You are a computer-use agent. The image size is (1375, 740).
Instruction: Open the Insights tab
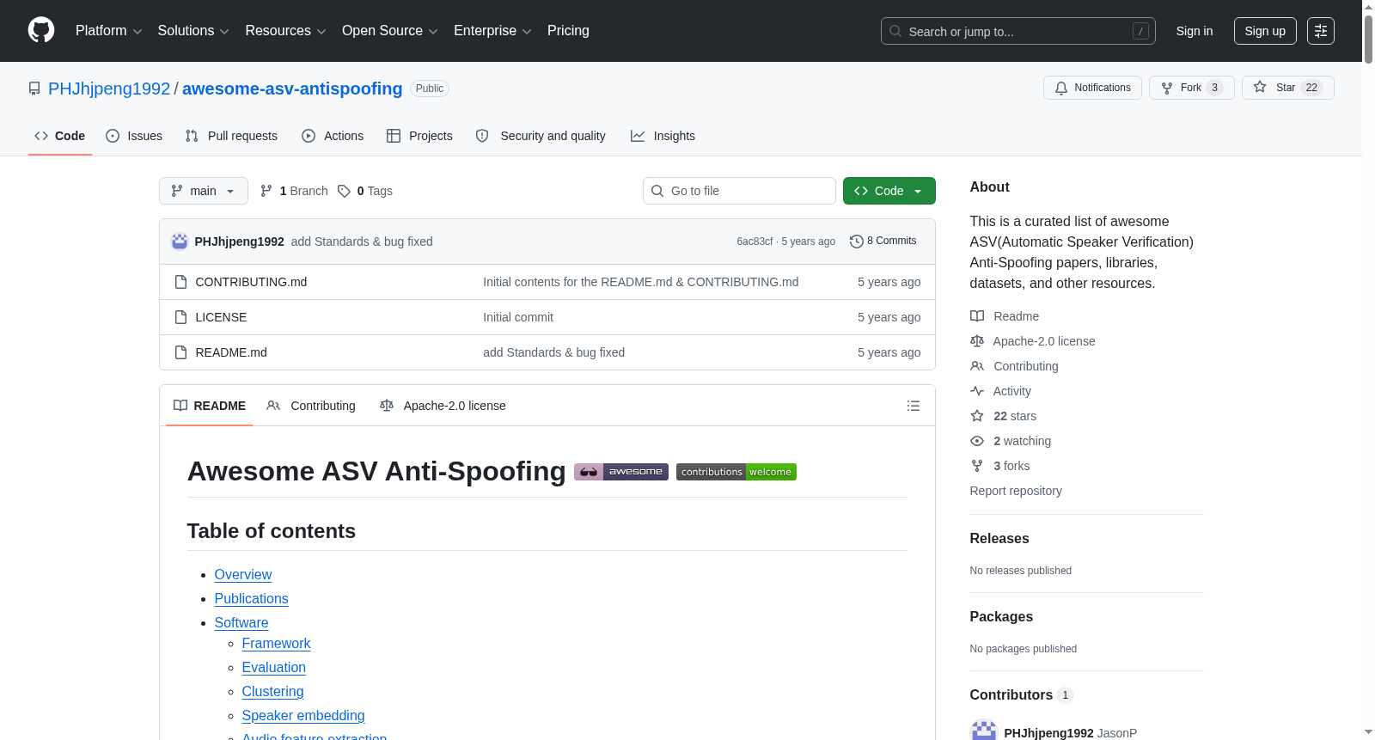tap(663, 136)
